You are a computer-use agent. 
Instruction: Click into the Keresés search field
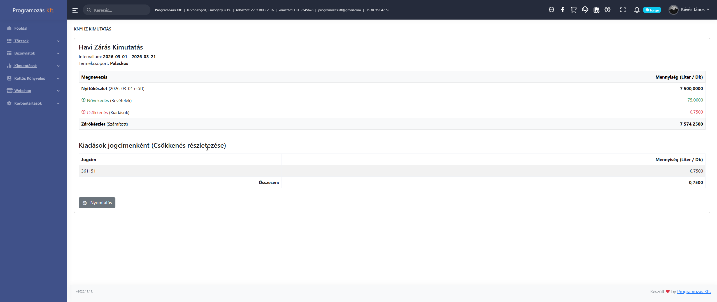119,10
